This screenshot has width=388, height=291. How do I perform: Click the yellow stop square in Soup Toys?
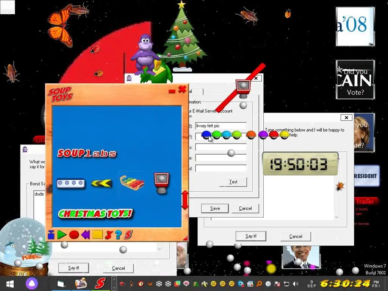click(x=97, y=235)
